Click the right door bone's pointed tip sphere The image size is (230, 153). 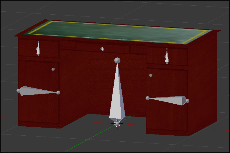148,98
